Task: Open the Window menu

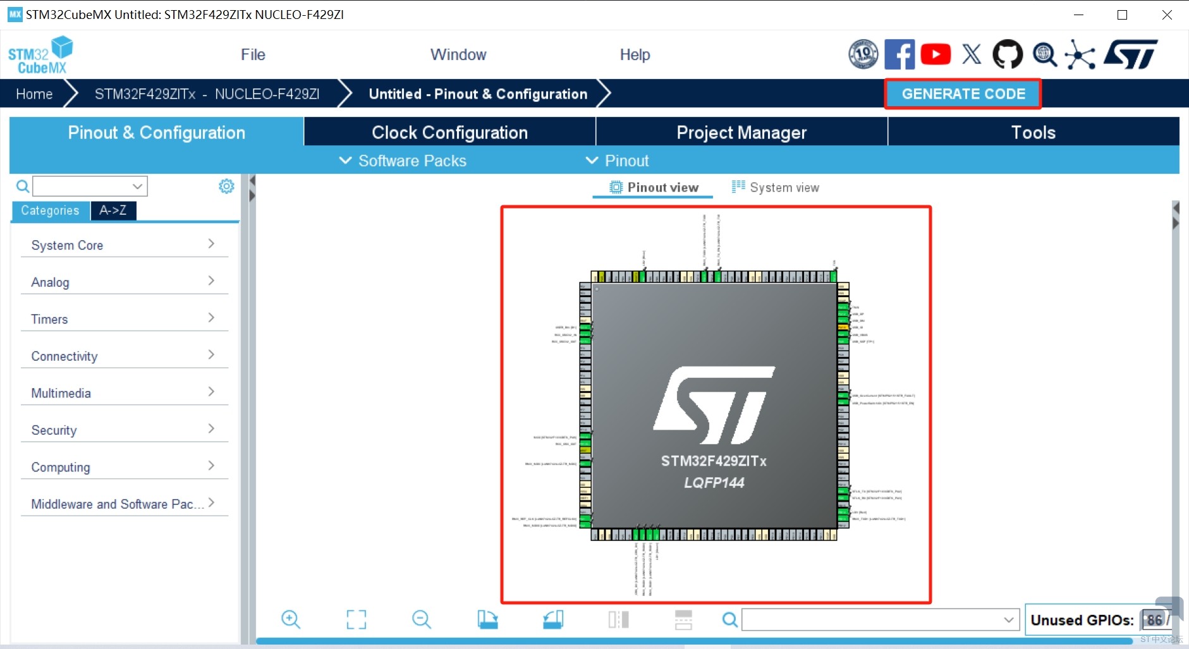Action: (458, 54)
